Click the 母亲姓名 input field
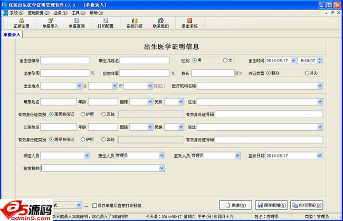 (59, 102)
